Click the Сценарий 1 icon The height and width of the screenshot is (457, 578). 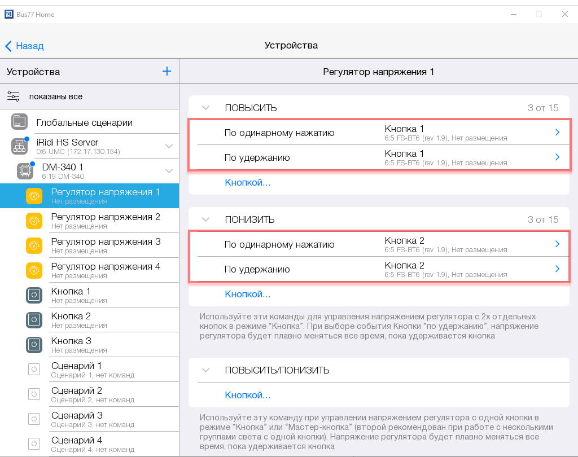pyautogui.click(x=34, y=370)
